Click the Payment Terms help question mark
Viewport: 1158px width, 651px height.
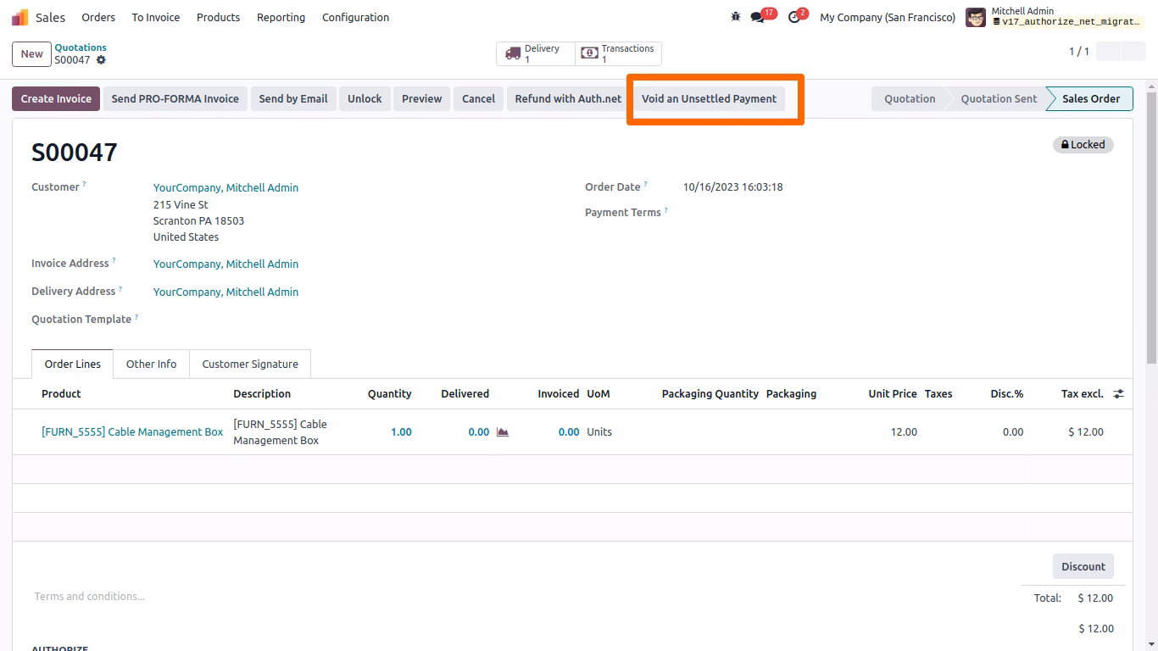click(665, 209)
